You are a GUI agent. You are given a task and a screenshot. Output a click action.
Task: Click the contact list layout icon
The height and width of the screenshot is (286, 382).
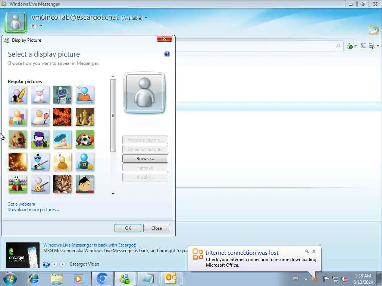pyautogui.click(x=363, y=46)
